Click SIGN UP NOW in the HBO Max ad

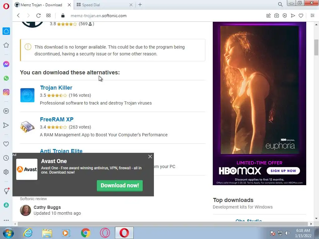pos(283,171)
